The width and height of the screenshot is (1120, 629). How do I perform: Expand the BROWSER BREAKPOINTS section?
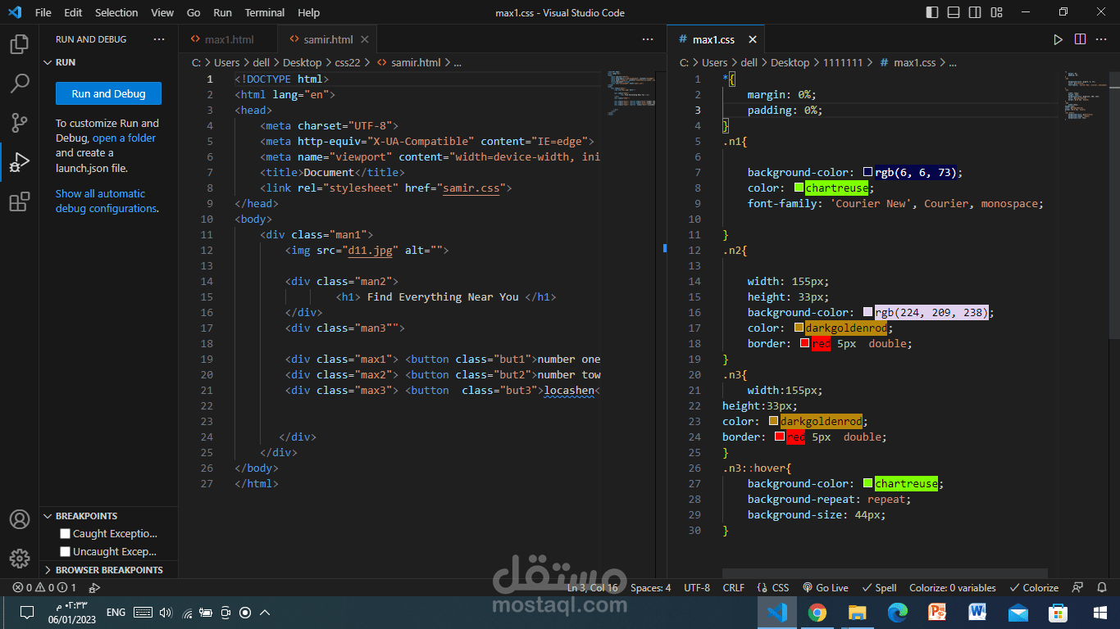pos(108,570)
